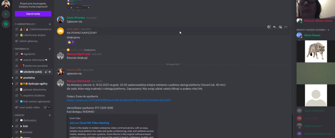The width and height of the screenshot is (335, 138).
Task: Open the administratorzy channel
Action: tap(33, 29)
